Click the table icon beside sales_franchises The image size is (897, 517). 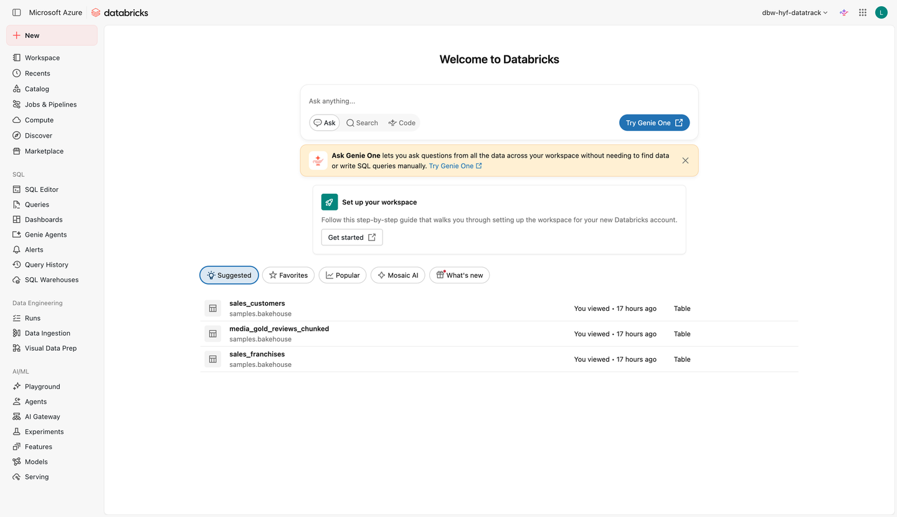213,359
